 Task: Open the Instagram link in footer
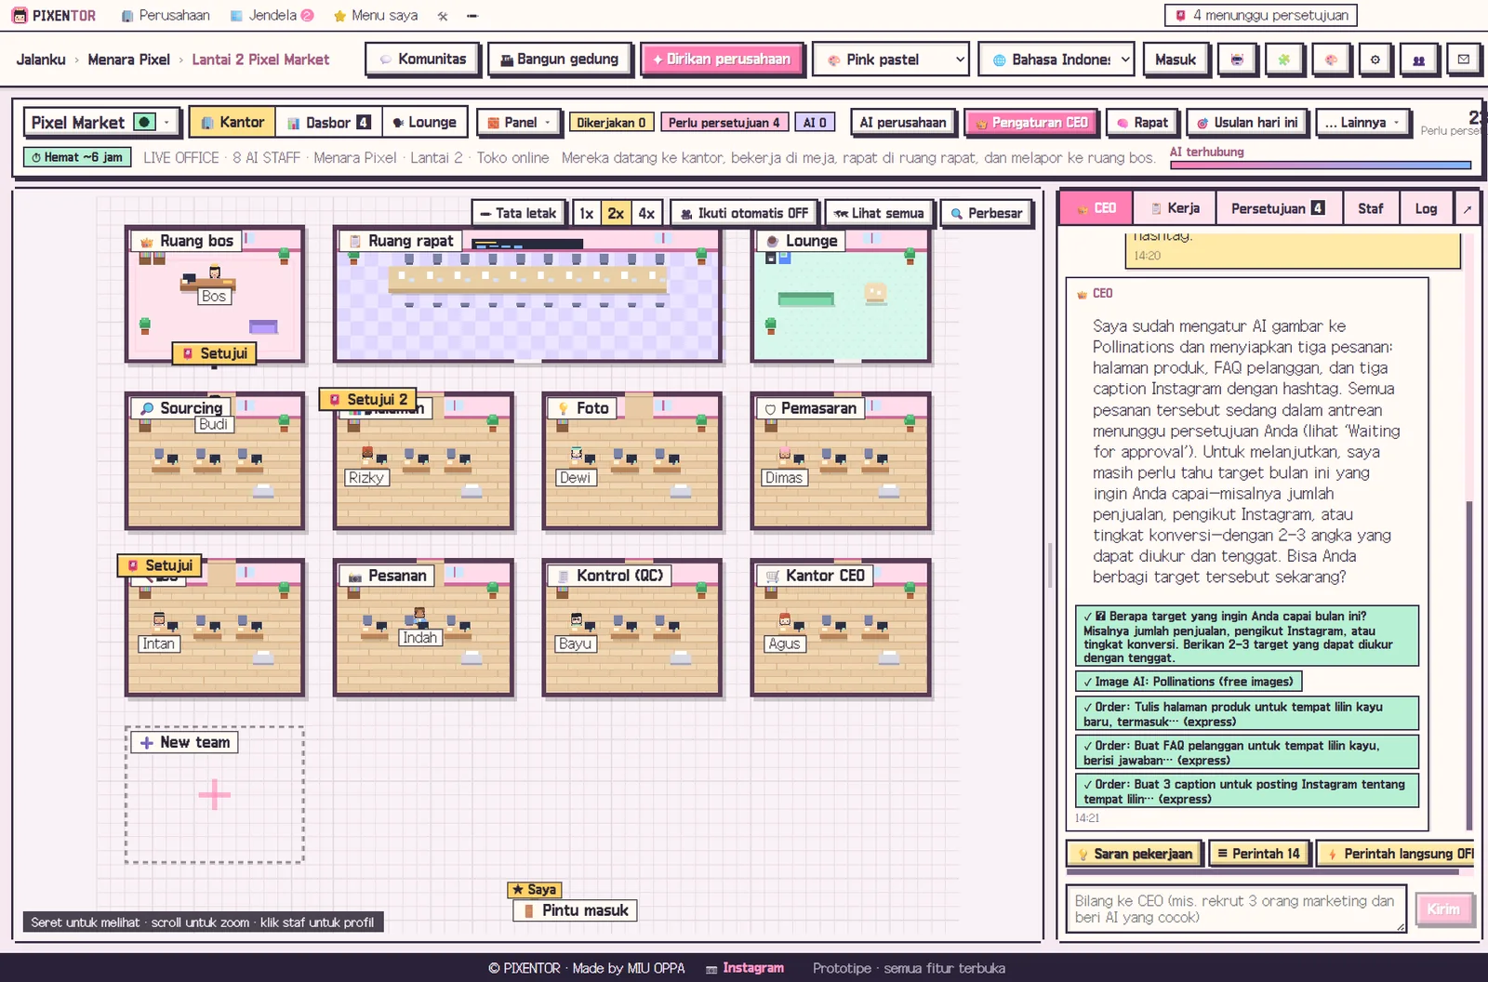point(745,968)
